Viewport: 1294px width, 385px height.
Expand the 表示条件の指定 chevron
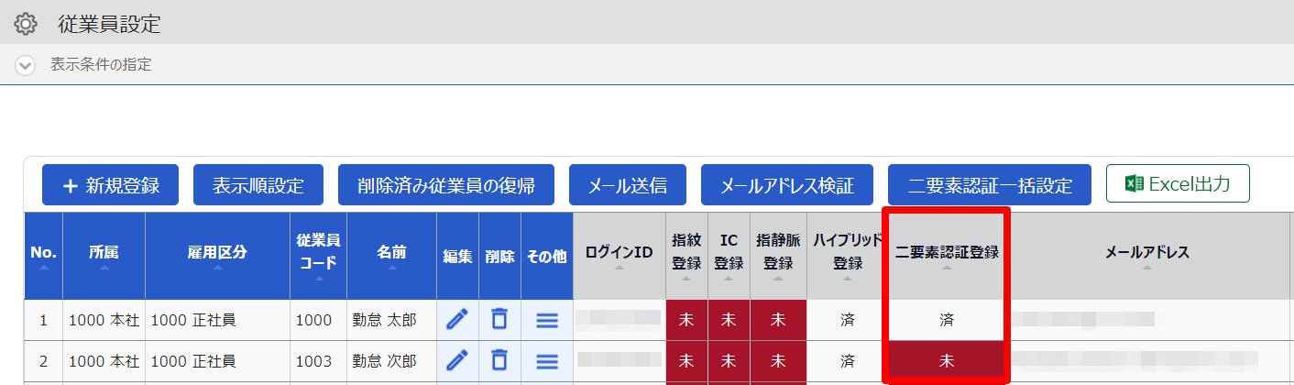point(26,65)
